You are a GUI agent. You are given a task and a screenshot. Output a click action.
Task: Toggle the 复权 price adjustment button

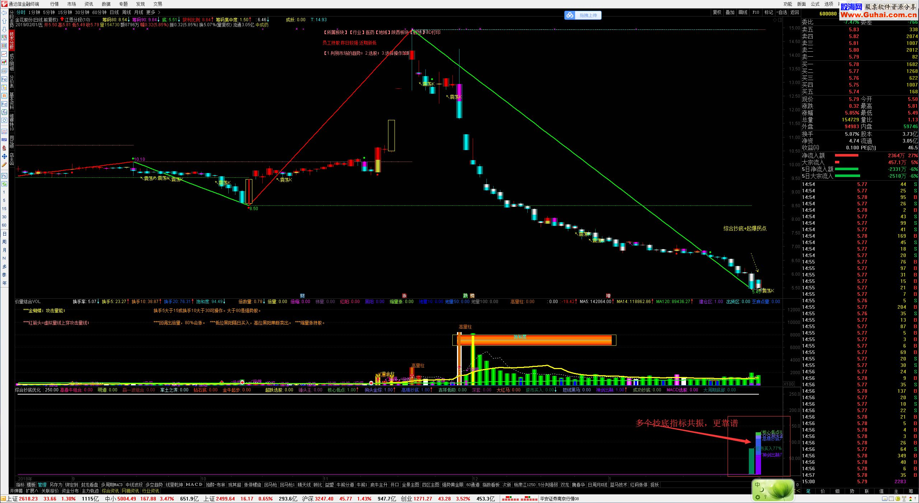[x=717, y=12]
